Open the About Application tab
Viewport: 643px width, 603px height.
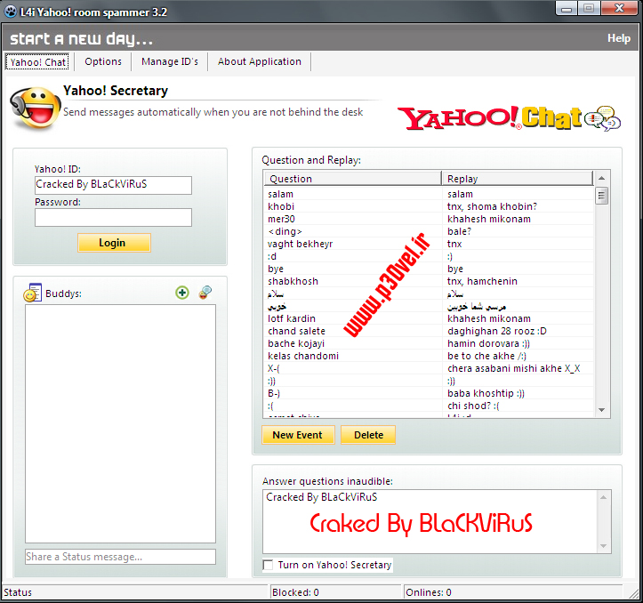coord(259,61)
